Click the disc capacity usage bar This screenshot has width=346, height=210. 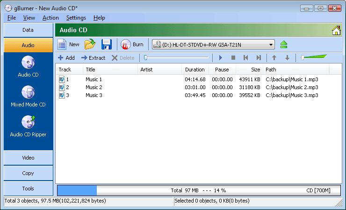[x=199, y=190]
